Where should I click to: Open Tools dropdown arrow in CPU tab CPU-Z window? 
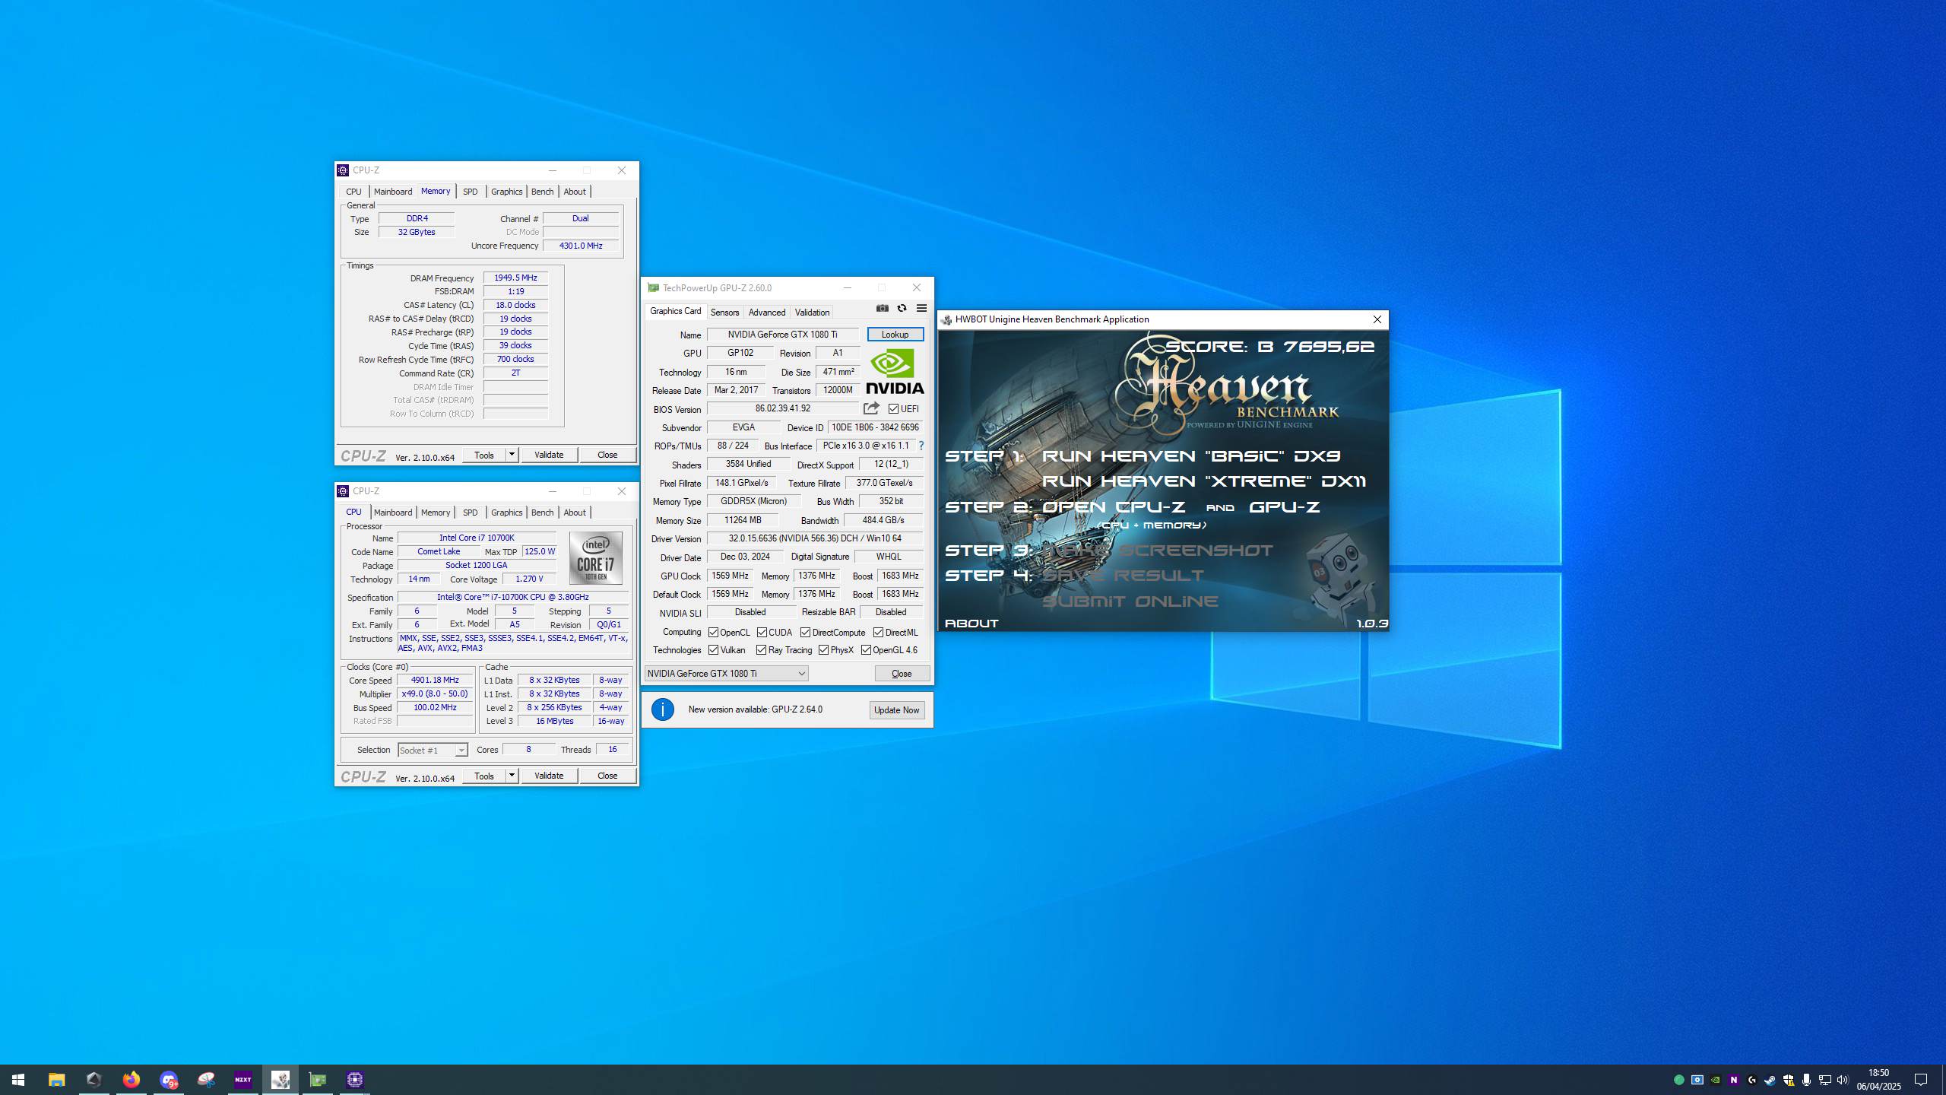click(x=512, y=776)
